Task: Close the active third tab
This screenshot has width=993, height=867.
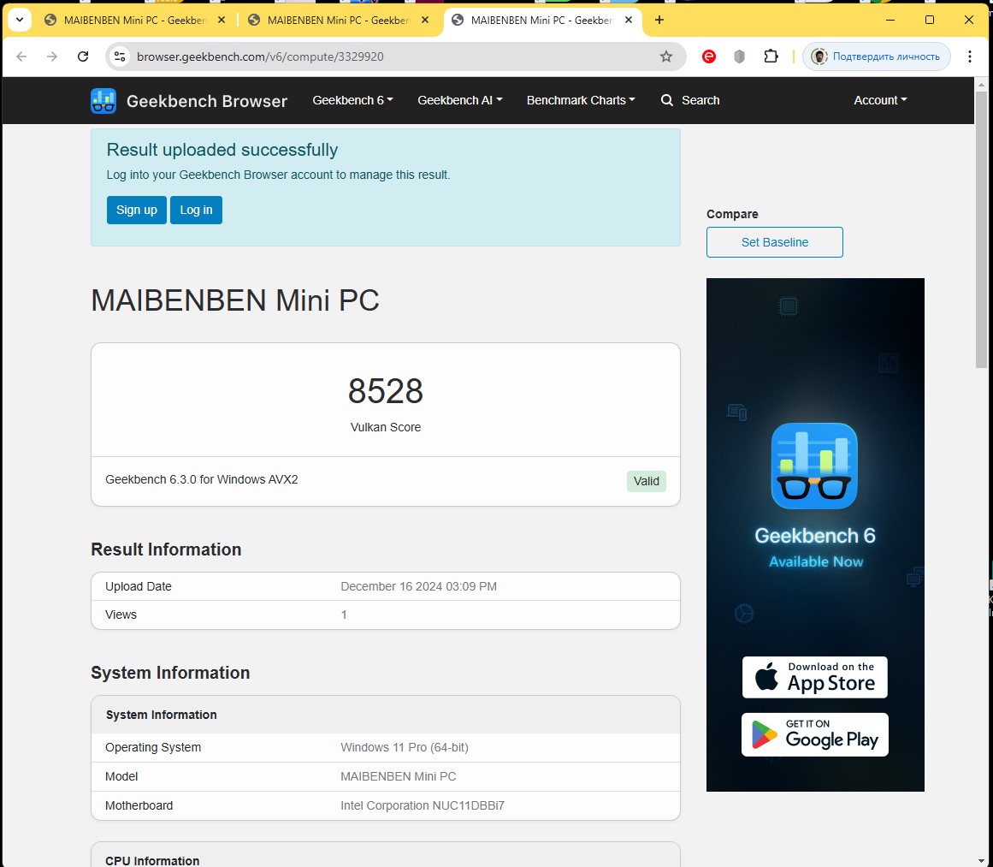Action: (x=629, y=20)
